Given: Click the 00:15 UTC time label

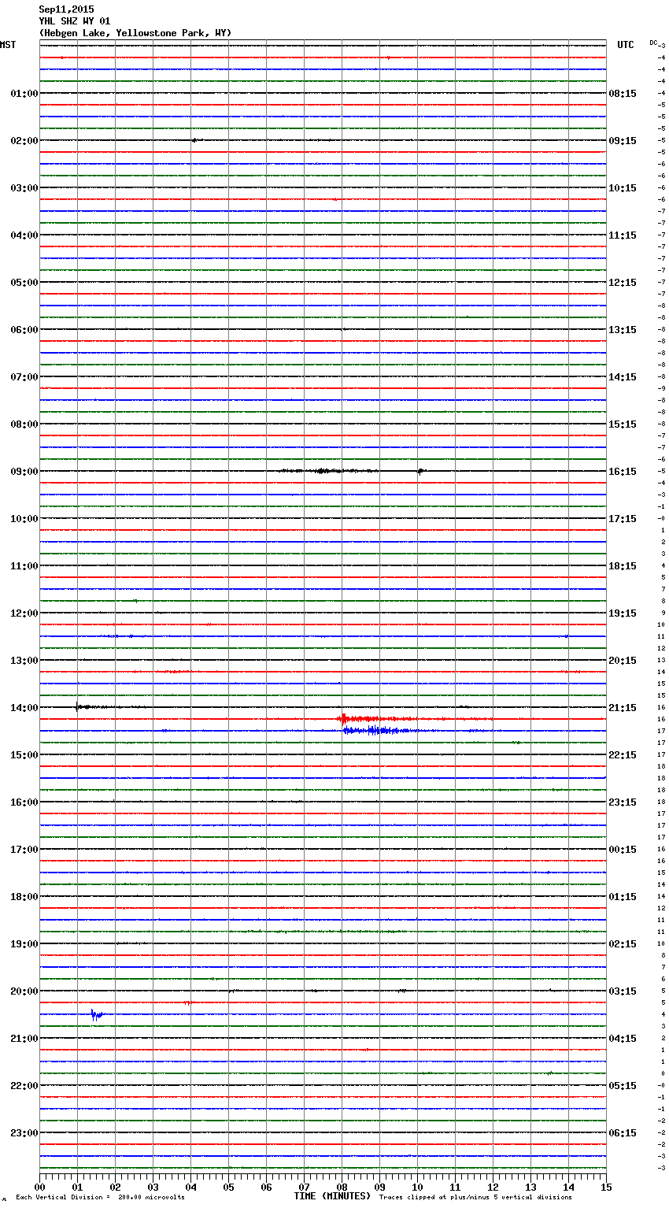Looking at the screenshot, I should pos(623,850).
